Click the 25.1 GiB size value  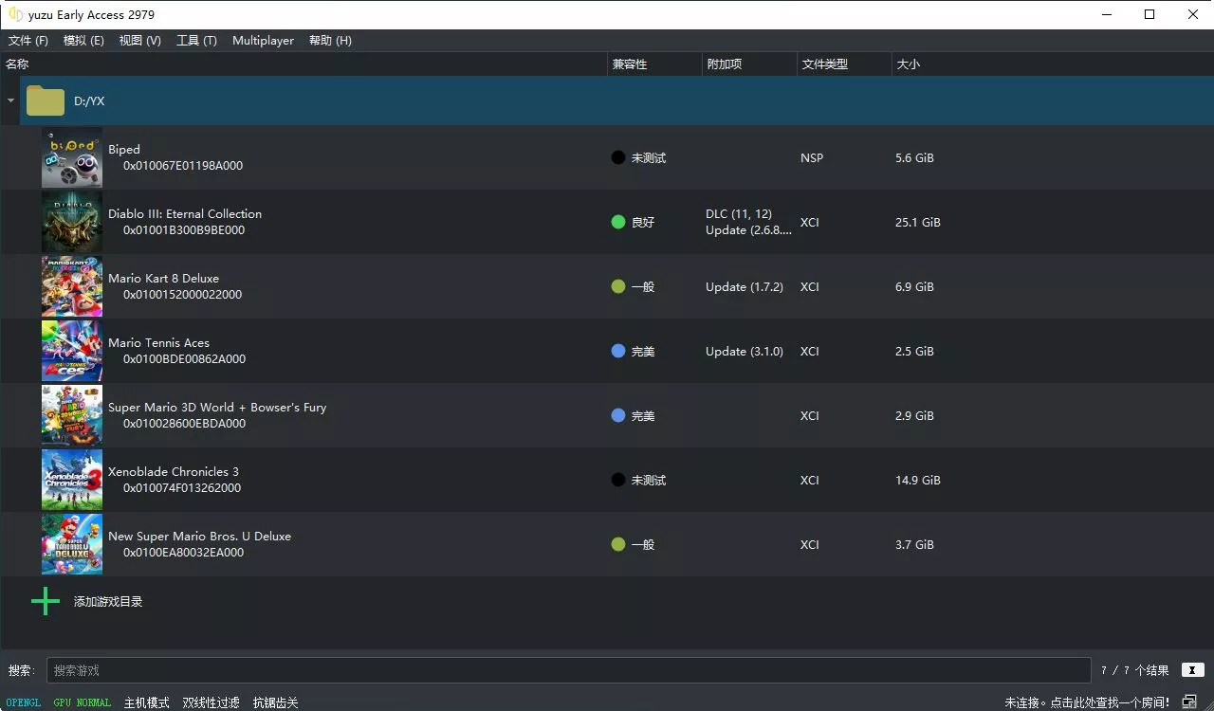point(918,222)
